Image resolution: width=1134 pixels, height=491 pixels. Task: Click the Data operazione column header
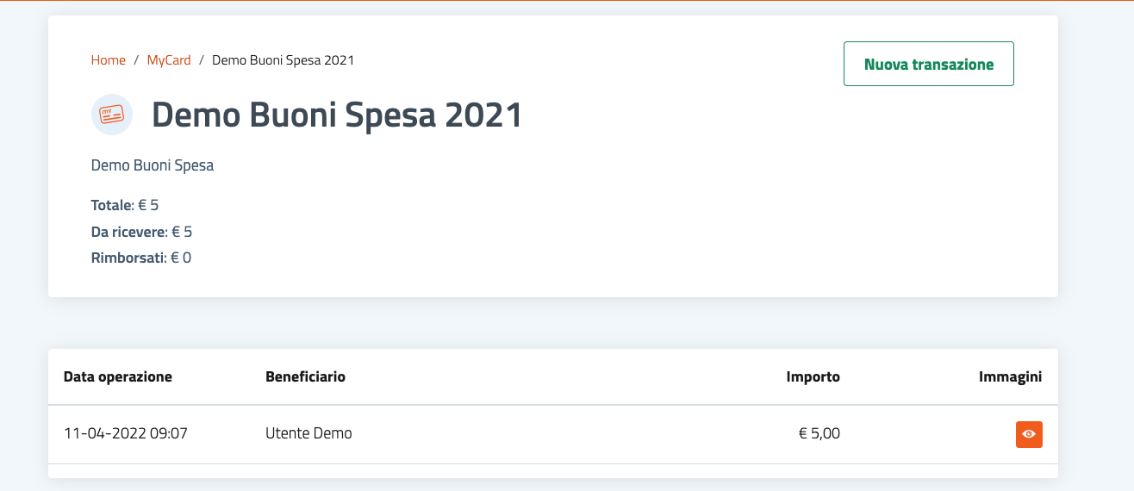[x=118, y=376]
